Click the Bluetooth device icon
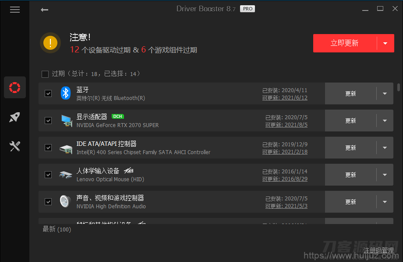Screen dimensions: 403x262 click(x=66, y=93)
